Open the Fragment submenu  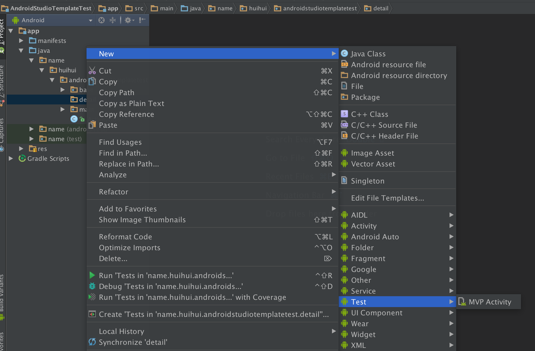tap(397, 258)
